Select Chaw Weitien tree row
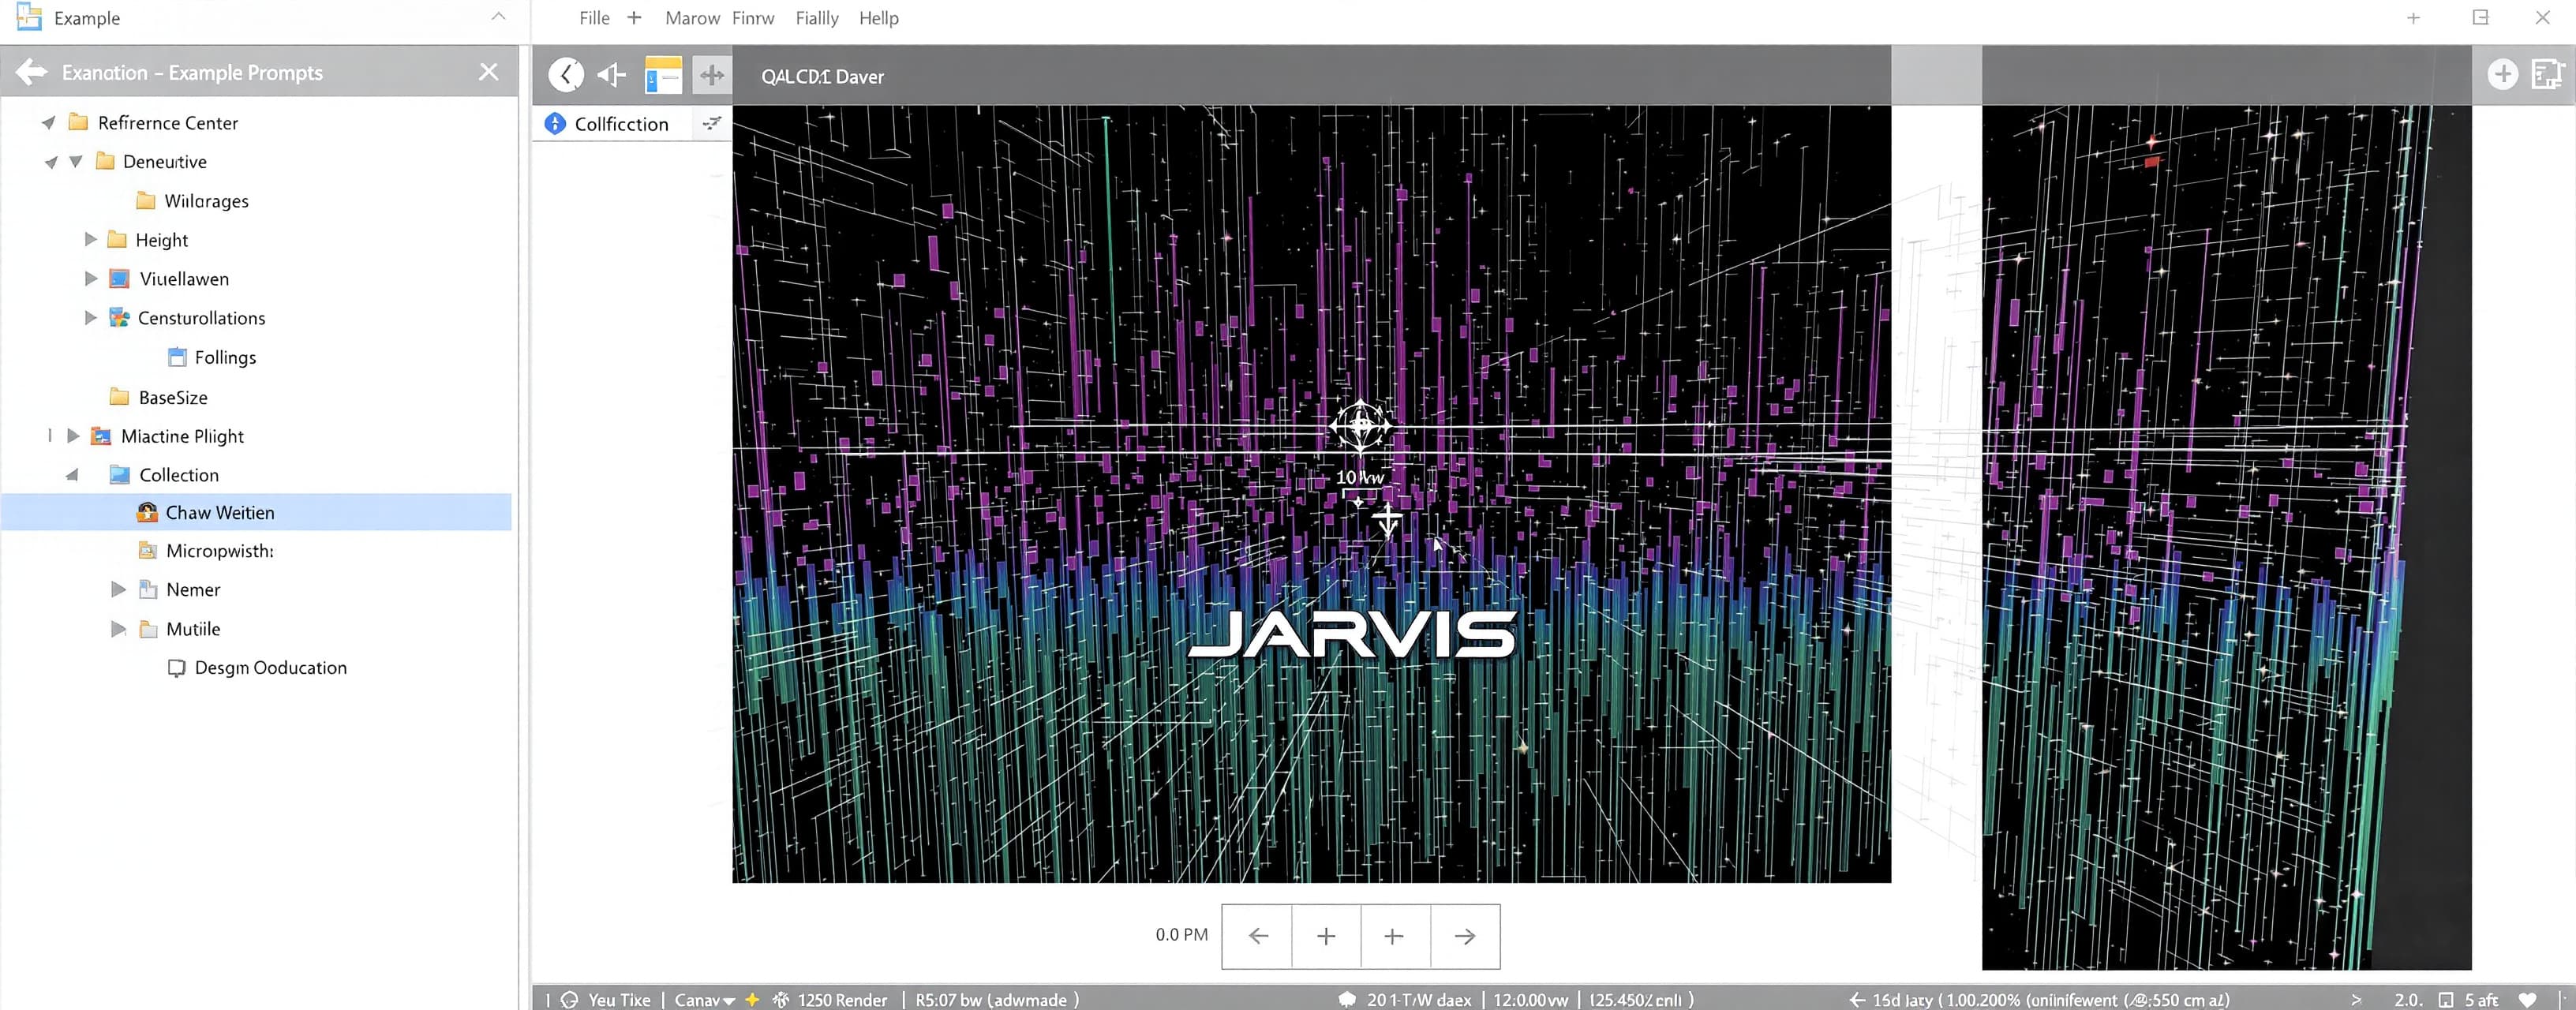Viewport: 2576px width, 1010px height. click(x=256, y=512)
